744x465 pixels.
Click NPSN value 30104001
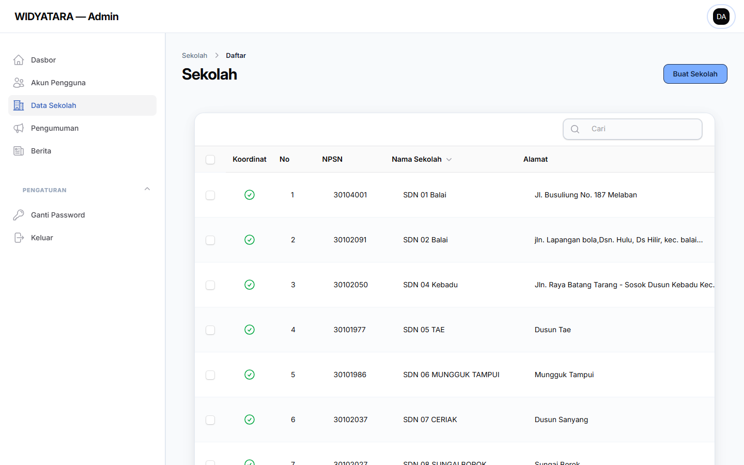click(x=350, y=195)
